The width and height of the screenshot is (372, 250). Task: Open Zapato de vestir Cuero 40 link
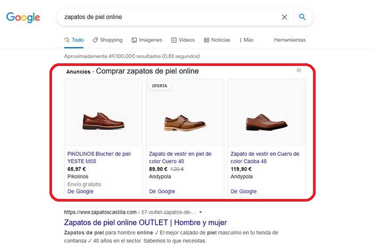pyautogui.click(x=180, y=157)
